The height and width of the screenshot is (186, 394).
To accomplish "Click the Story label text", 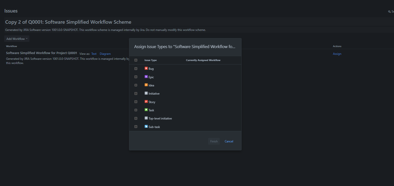I will (x=152, y=102).
